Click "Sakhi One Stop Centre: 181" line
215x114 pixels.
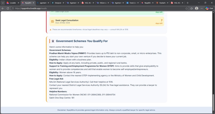point(62,98)
